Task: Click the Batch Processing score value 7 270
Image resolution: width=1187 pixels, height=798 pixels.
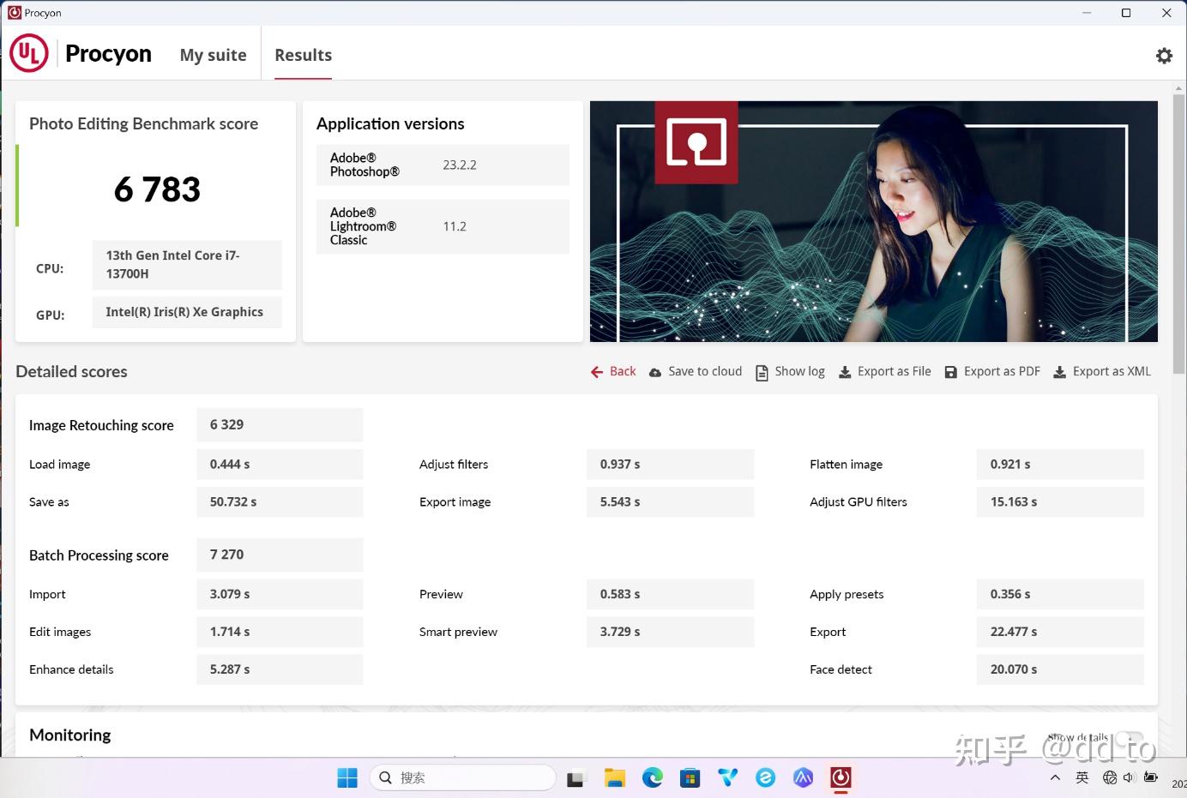Action: [280, 555]
